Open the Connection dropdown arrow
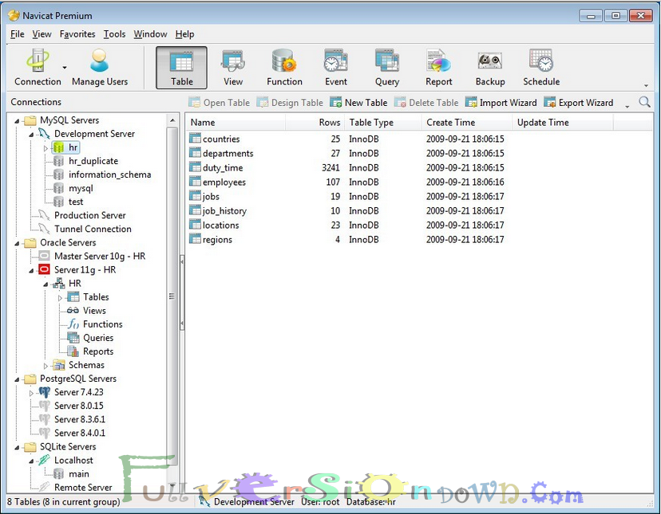 [65, 68]
